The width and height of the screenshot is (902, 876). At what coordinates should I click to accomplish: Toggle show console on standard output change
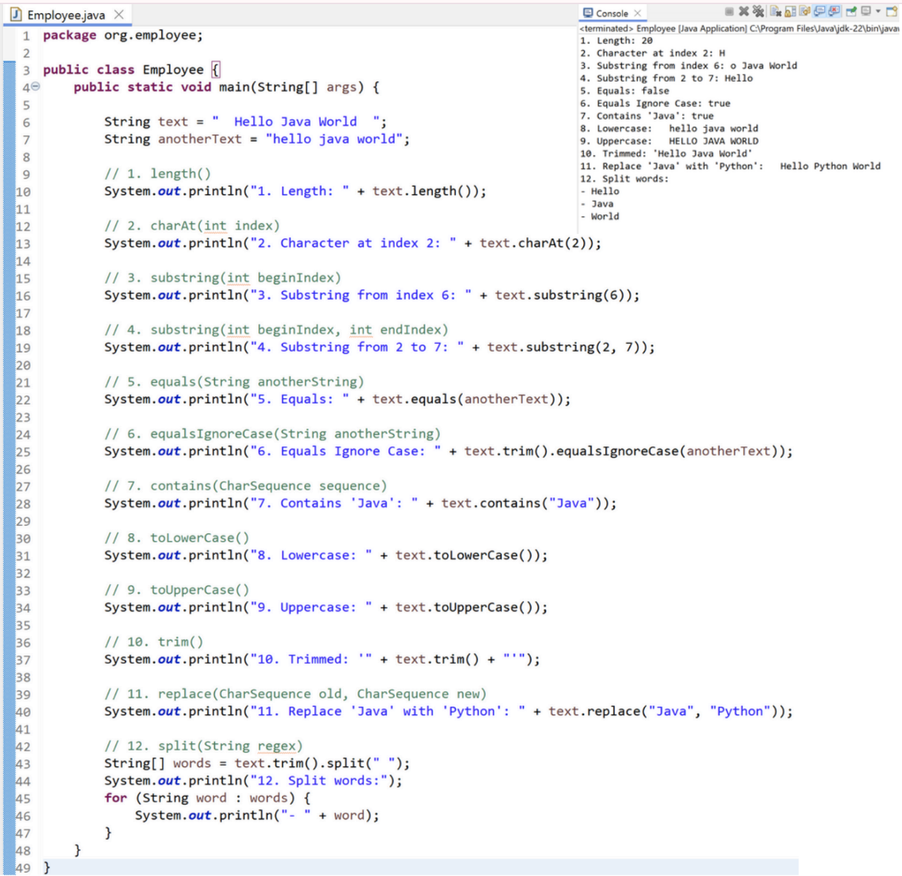coord(820,11)
